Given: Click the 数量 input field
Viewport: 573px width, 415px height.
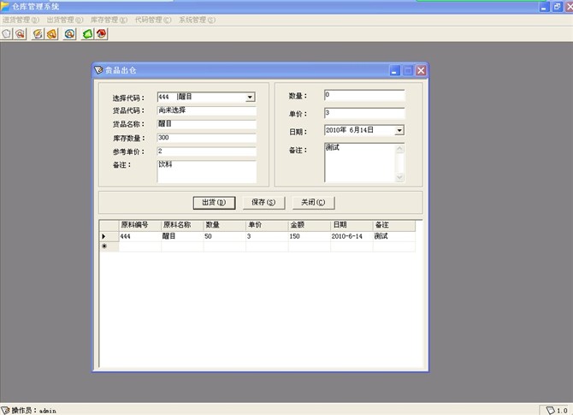Looking at the screenshot, I should pyautogui.click(x=364, y=95).
